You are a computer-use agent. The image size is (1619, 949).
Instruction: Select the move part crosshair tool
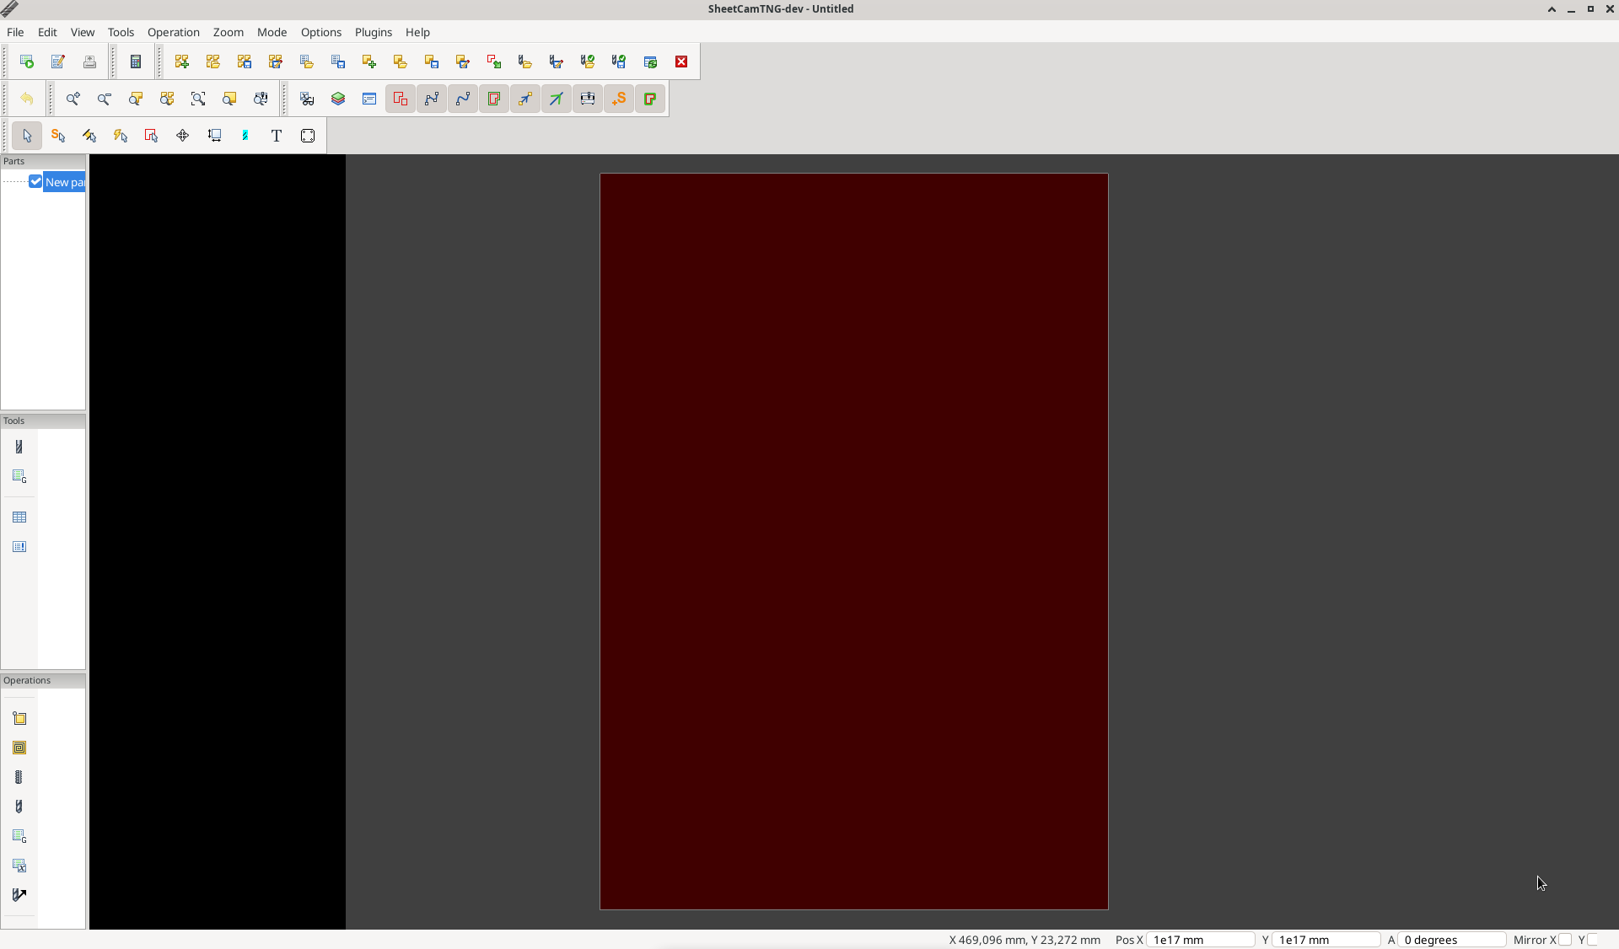point(182,136)
